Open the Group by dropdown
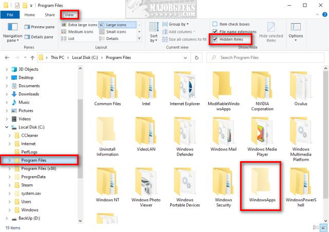Screen dimensions: 329x232 click(x=176, y=24)
